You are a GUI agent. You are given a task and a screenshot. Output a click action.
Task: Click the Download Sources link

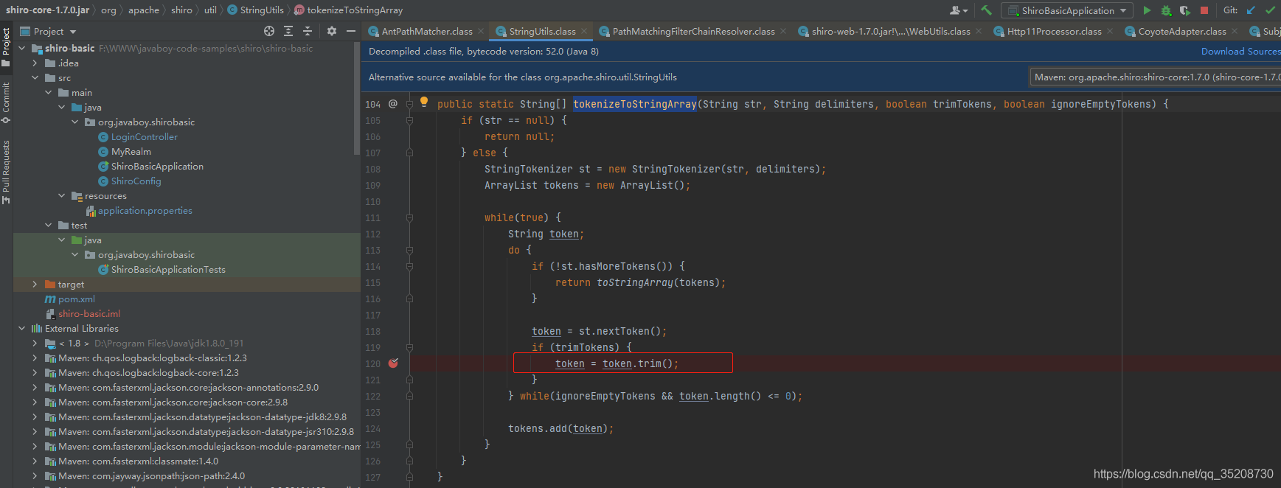click(1240, 52)
